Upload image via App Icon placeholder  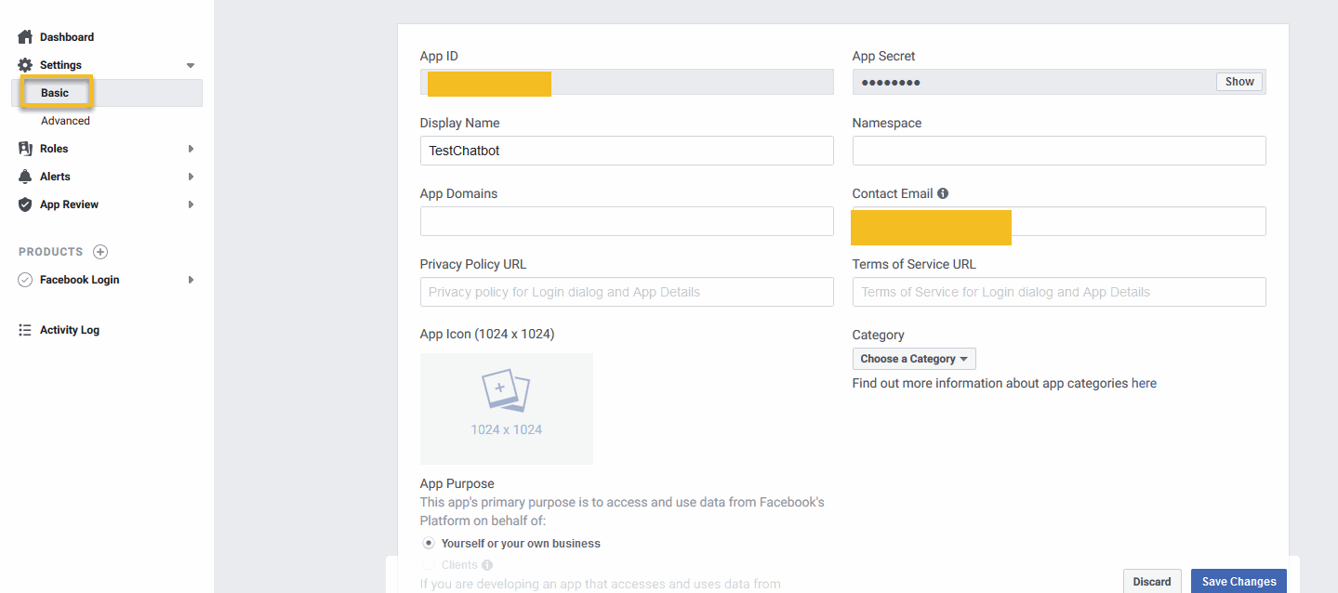point(507,409)
